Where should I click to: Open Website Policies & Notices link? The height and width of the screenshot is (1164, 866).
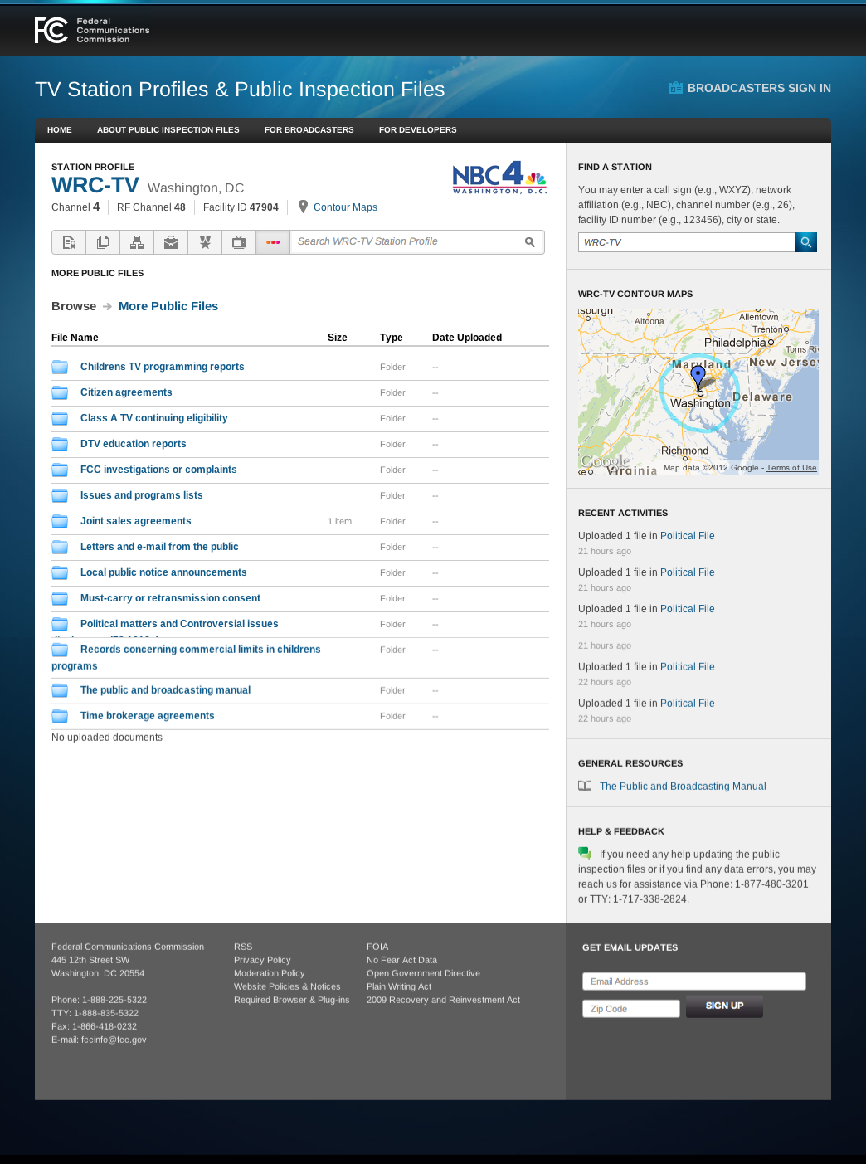(287, 986)
